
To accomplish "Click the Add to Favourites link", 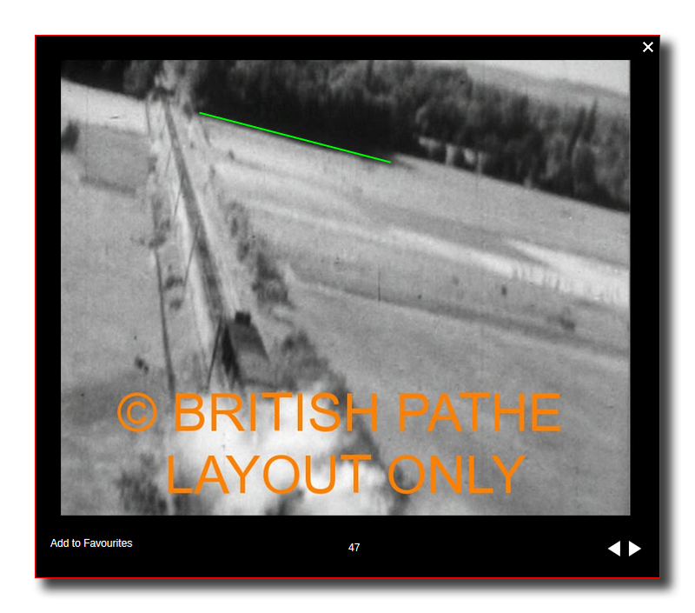I will pyautogui.click(x=91, y=543).
